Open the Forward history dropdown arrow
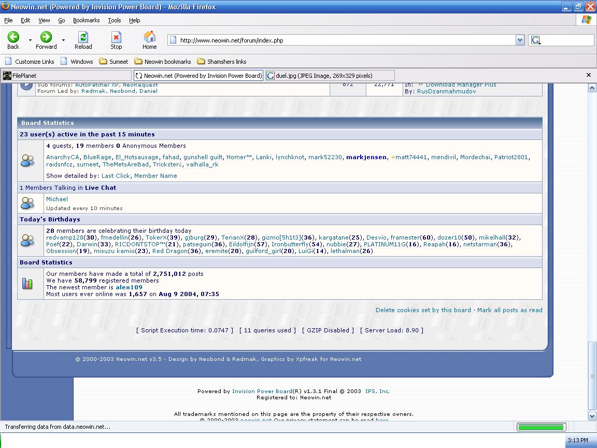This screenshot has width=597, height=448. 63,40
